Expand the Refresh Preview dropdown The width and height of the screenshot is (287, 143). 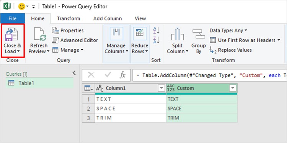48,51
